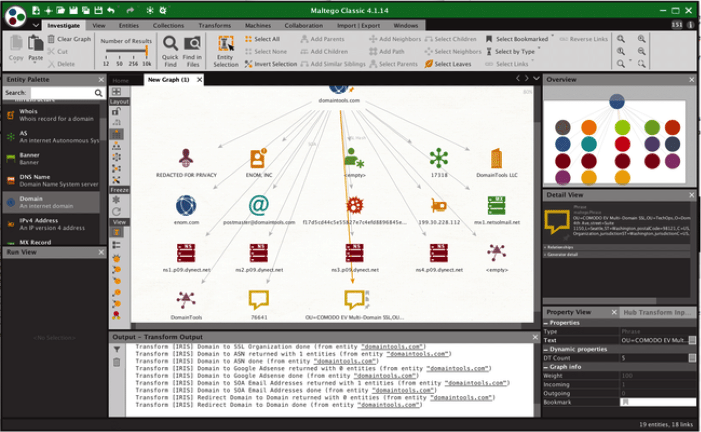
Task: Click the Redo arrow in title bar
Action: pos(129,10)
